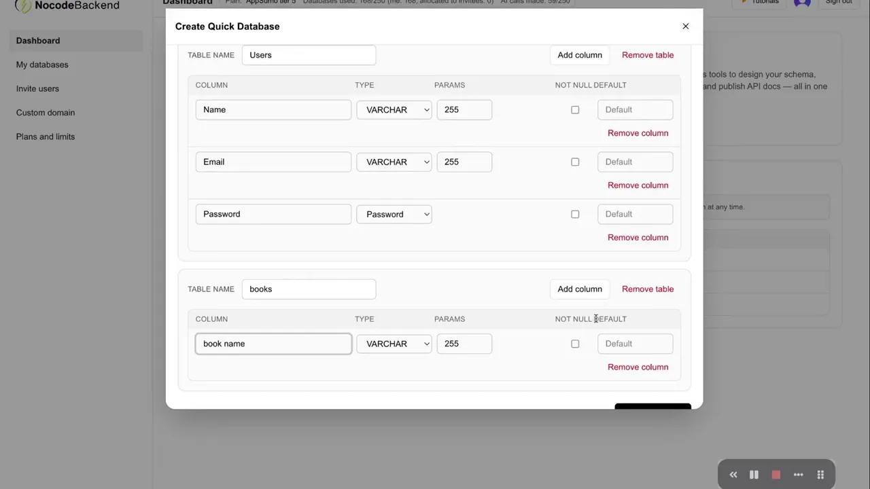Go to Plans and limits page
This screenshot has width=870, height=489.
[x=46, y=137]
